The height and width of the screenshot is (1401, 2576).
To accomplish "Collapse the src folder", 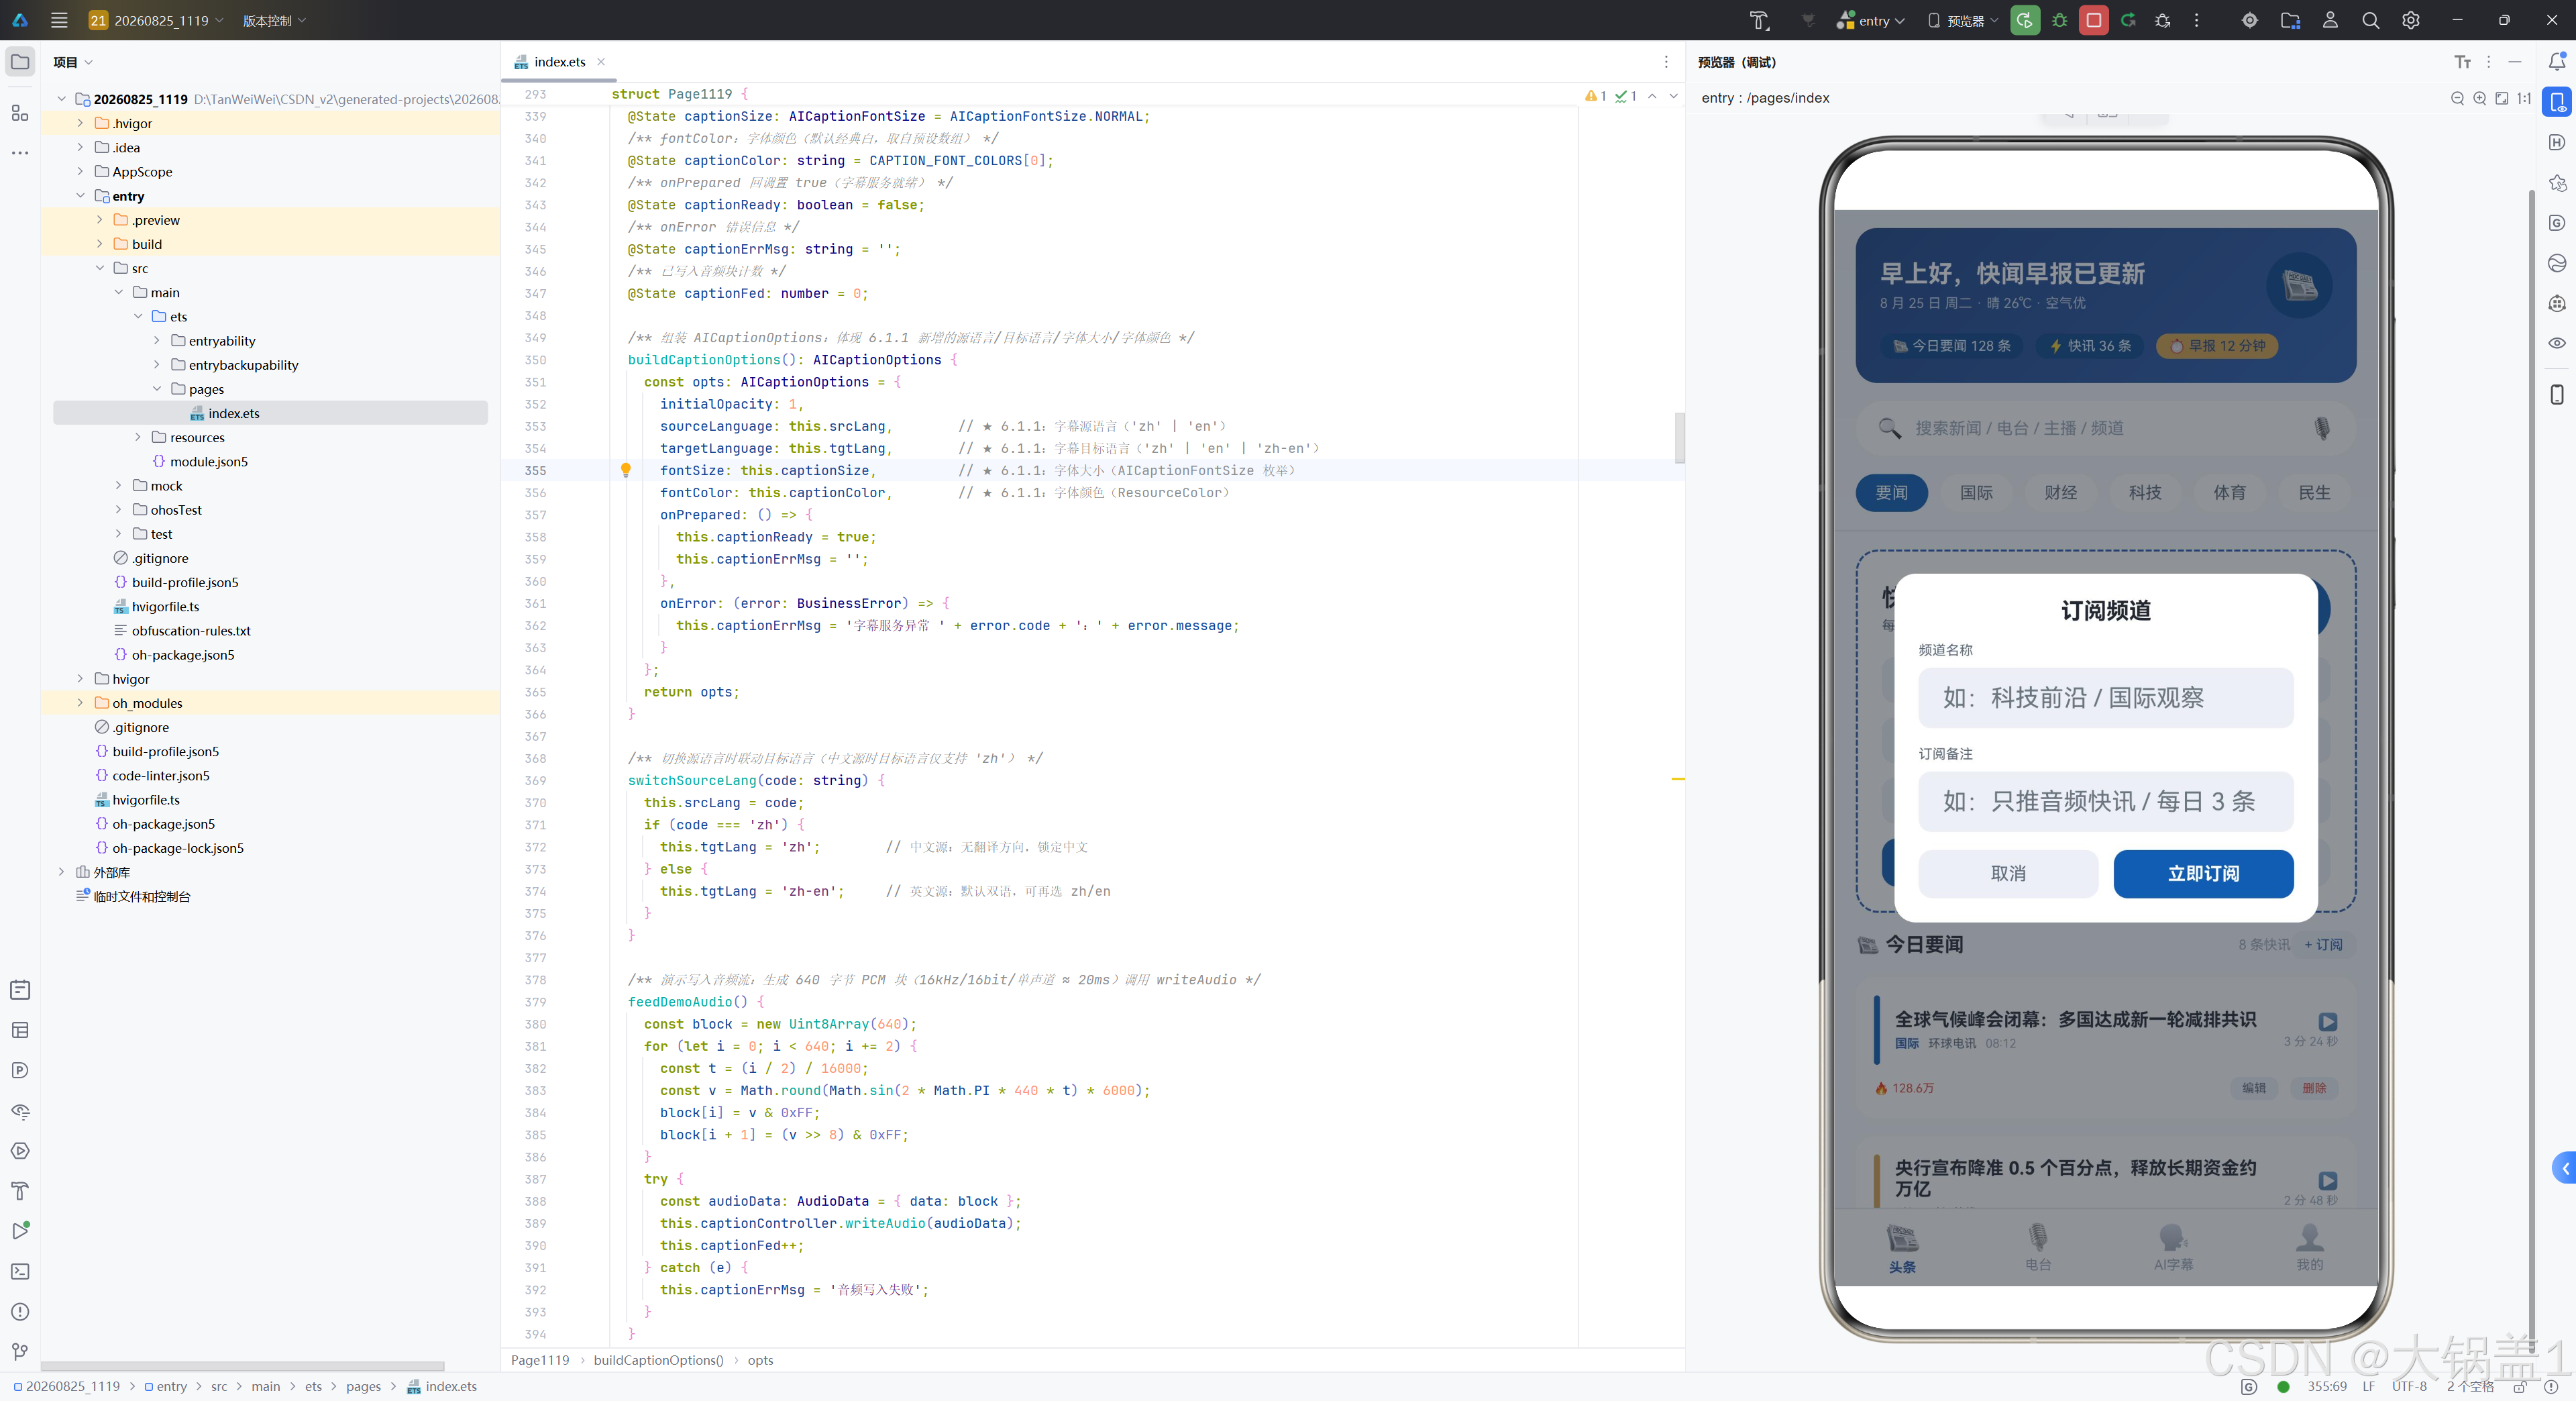I will coord(100,268).
